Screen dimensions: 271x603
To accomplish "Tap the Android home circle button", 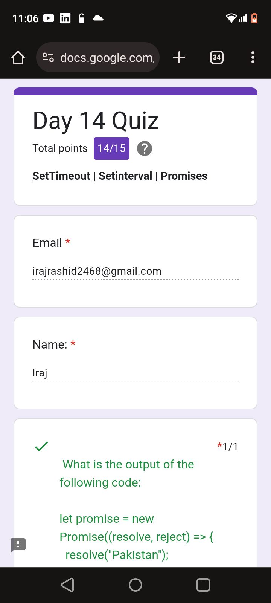I will tap(135, 585).
